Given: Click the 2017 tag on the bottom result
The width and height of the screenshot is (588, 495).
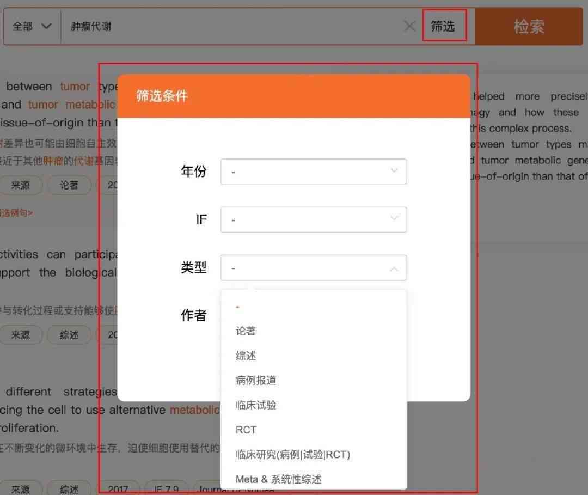Looking at the screenshot, I should 118,488.
